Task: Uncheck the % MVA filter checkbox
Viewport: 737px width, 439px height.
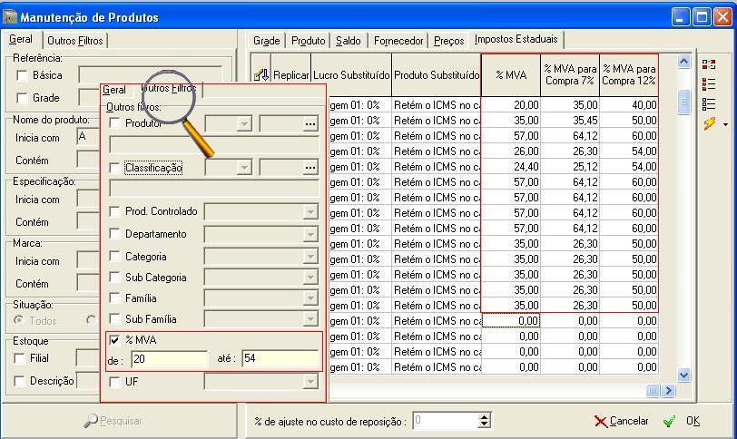Action: pos(114,340)
